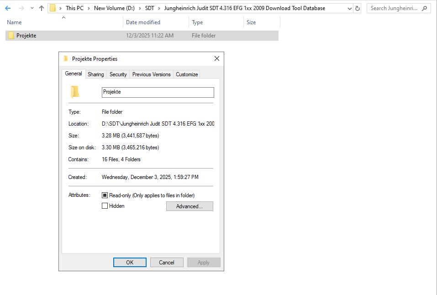The width and height of the screenshot is (437, 295).
Task: Open the recent locations dropdown chevron
Action: [32, 8]
